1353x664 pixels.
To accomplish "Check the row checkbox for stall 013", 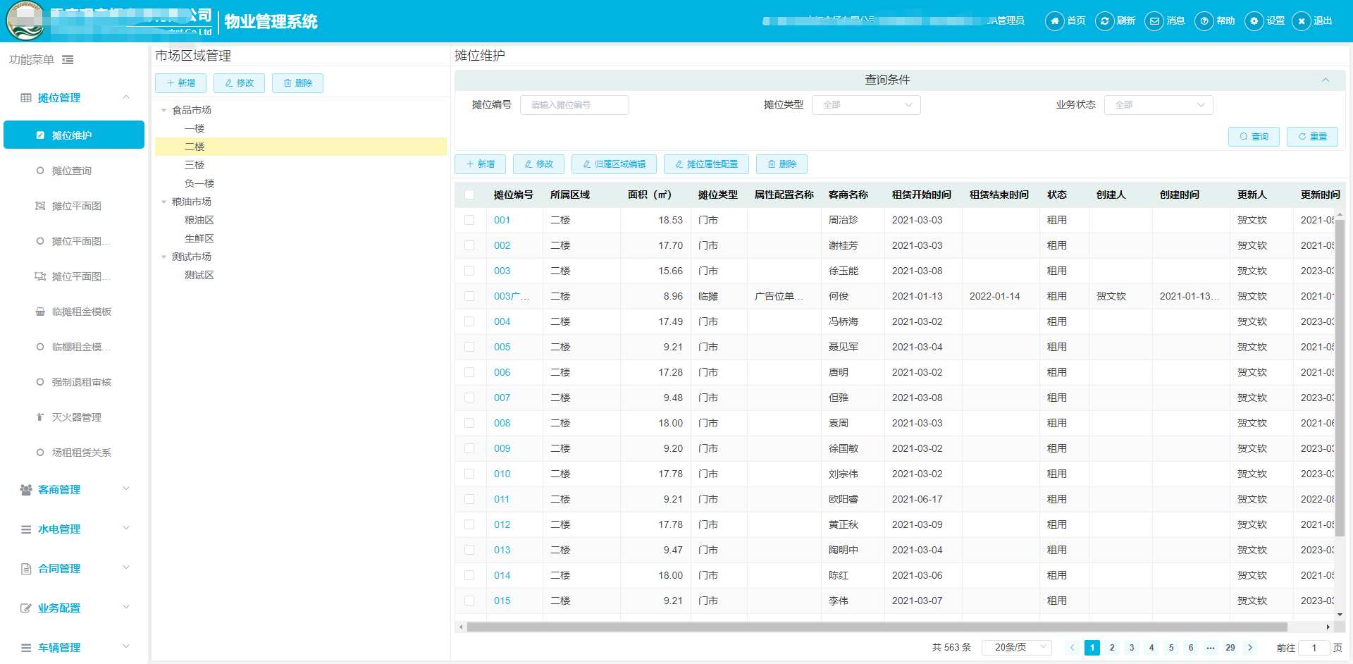I will tap(469, 551).
